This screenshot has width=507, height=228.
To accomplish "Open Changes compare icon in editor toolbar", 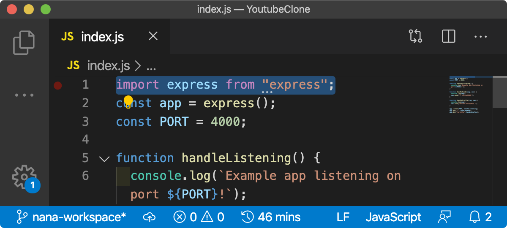I will [x=416, y=36].
